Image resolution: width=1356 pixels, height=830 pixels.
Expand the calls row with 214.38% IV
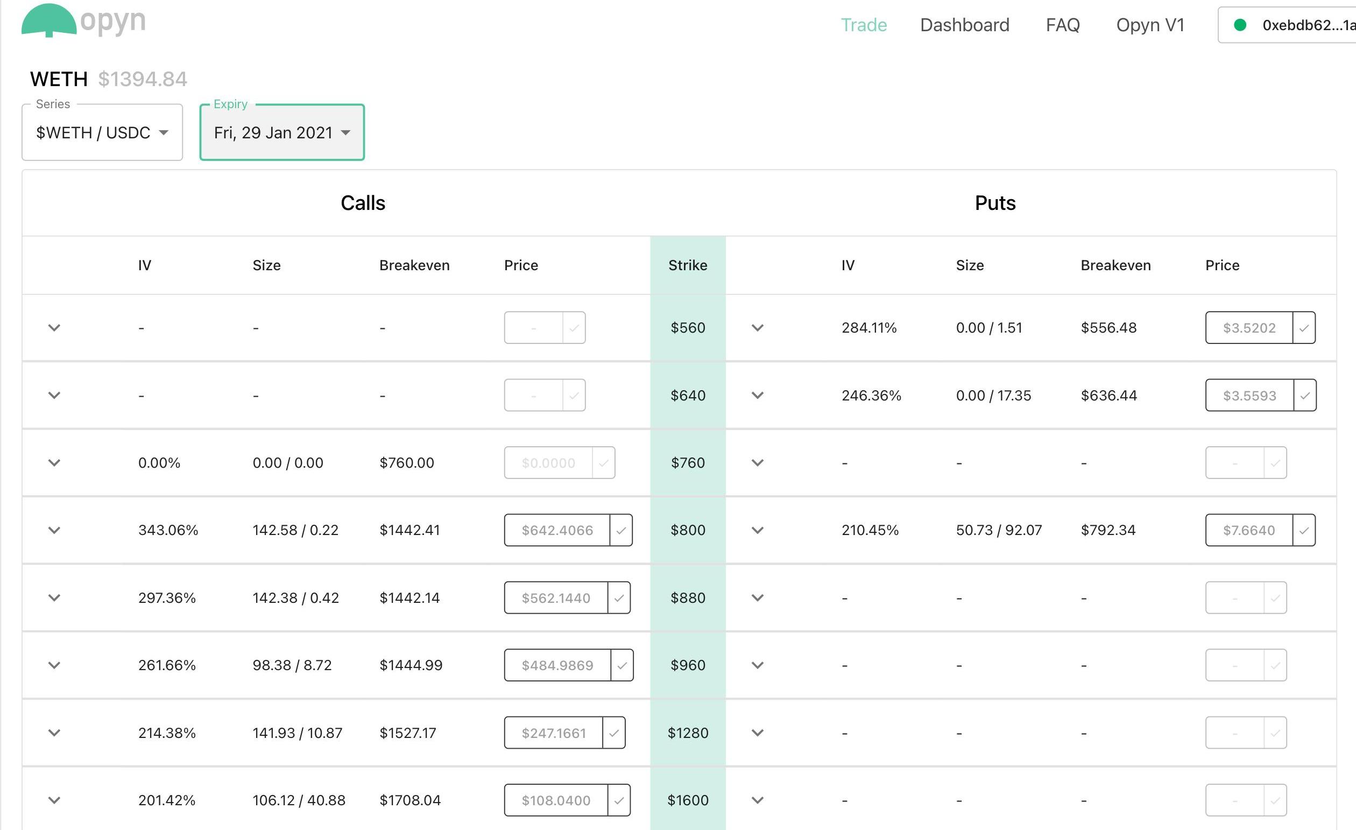coord(54,733)
